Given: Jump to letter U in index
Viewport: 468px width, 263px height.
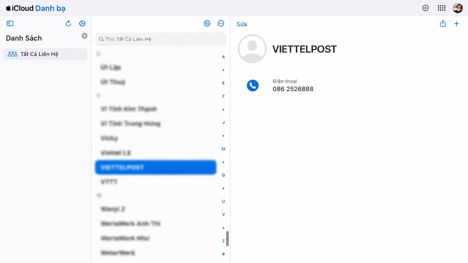Looking at the screenshot, I should coord(223,201).
